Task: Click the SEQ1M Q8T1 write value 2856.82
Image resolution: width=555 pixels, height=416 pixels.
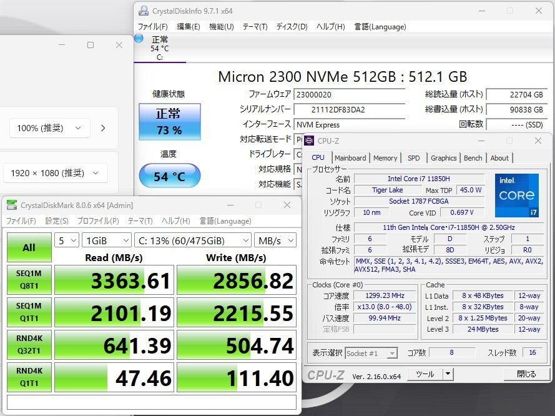Action: 237,280
